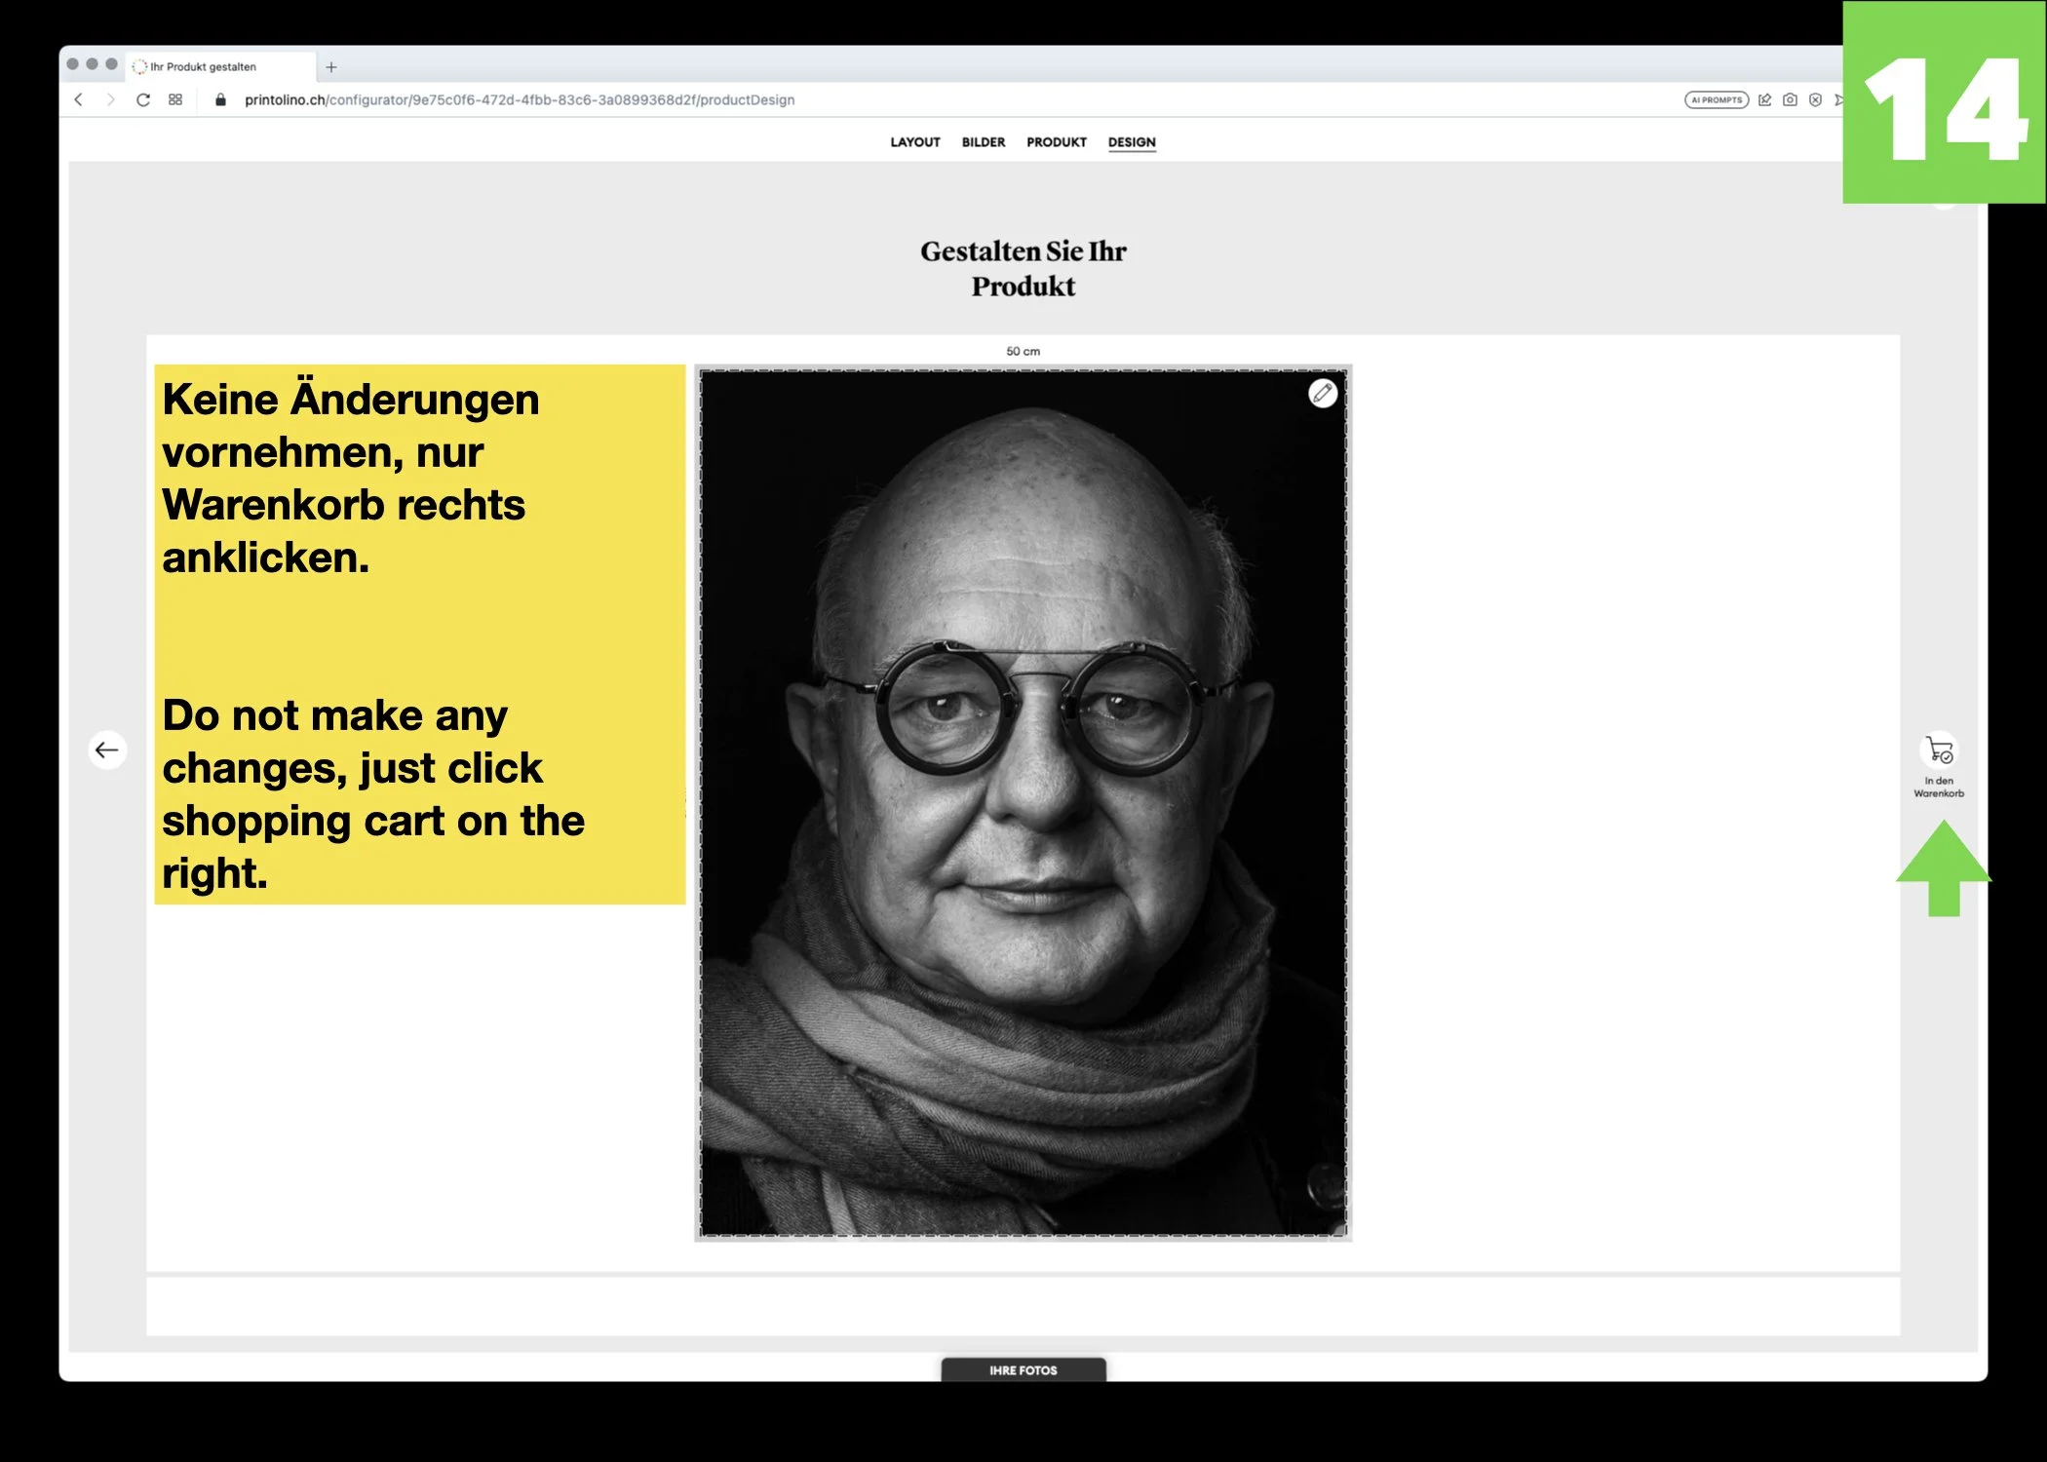Go back with the left arrow circle
2047x1462 pixels.
click(107, 750)
